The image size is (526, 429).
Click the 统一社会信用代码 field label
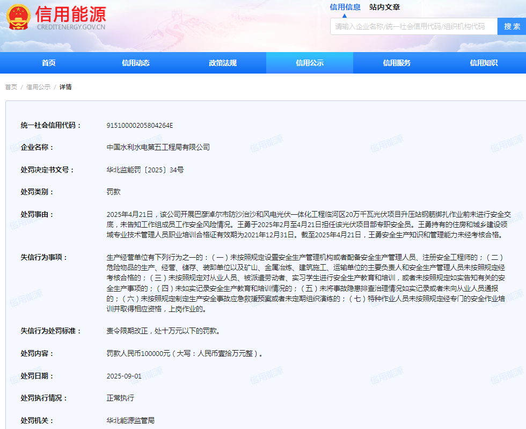tap(50, 126)
